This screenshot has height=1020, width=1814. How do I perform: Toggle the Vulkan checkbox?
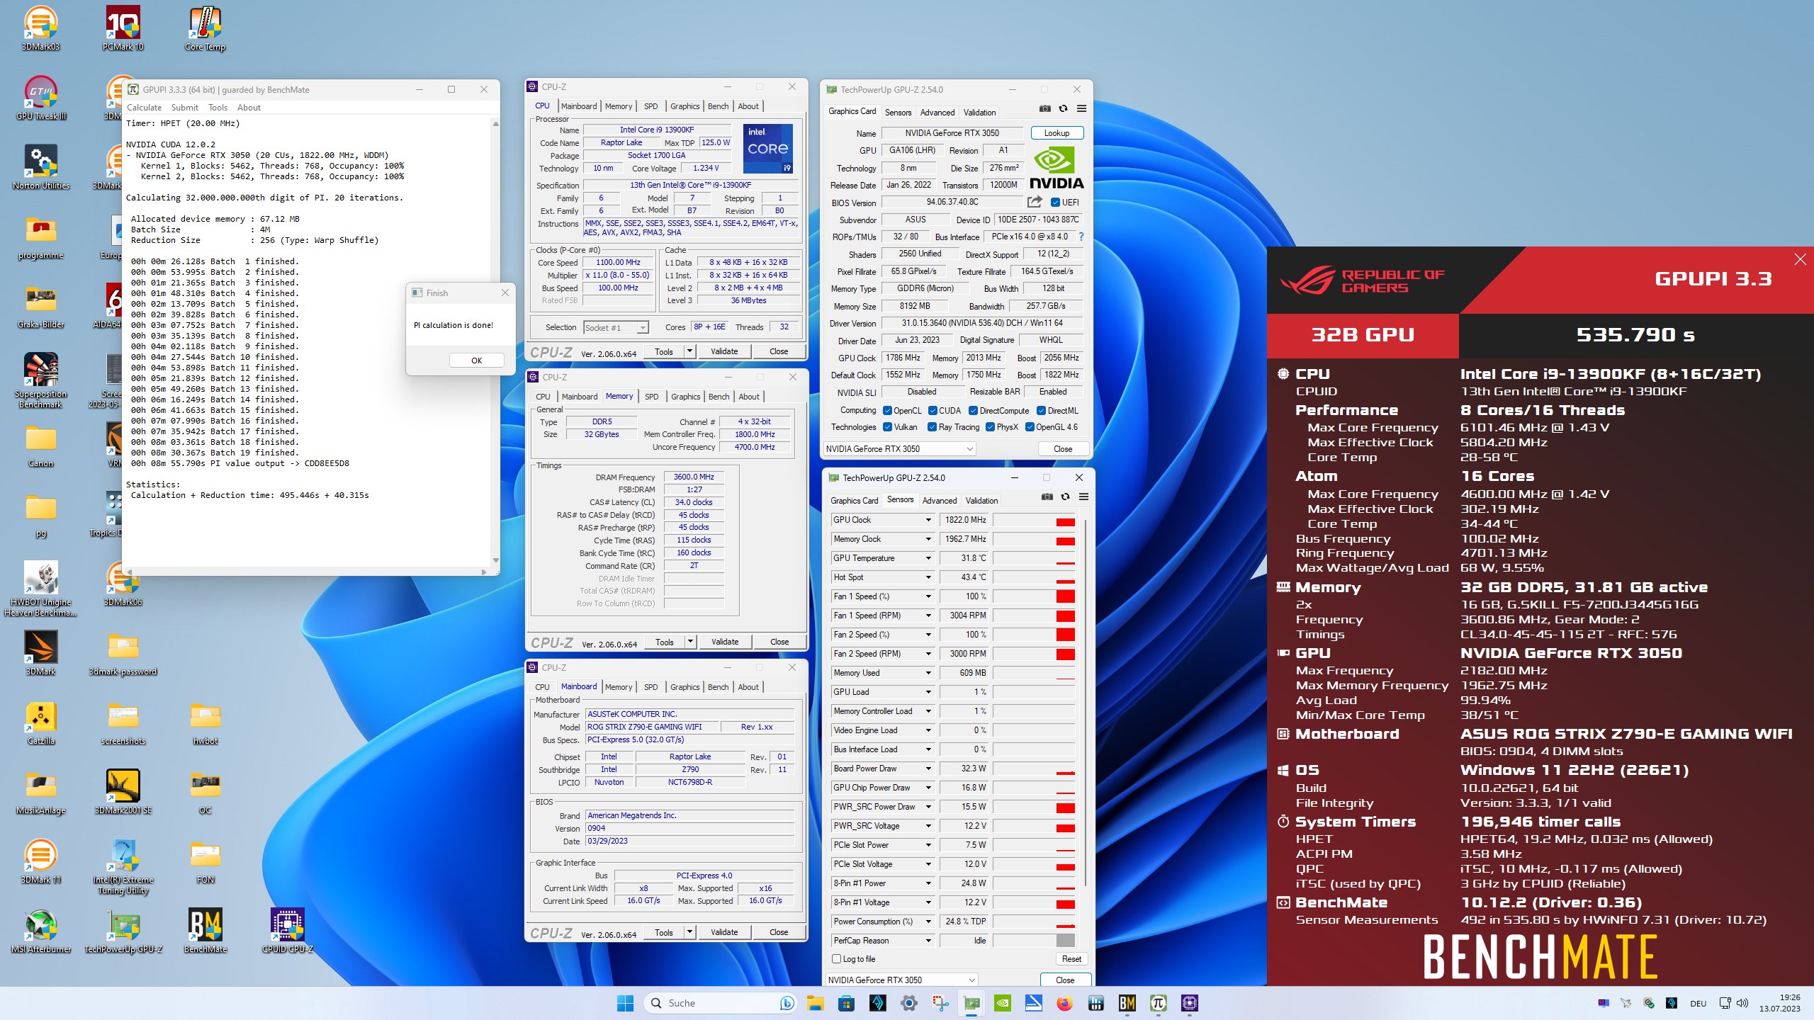click(887, 427)
